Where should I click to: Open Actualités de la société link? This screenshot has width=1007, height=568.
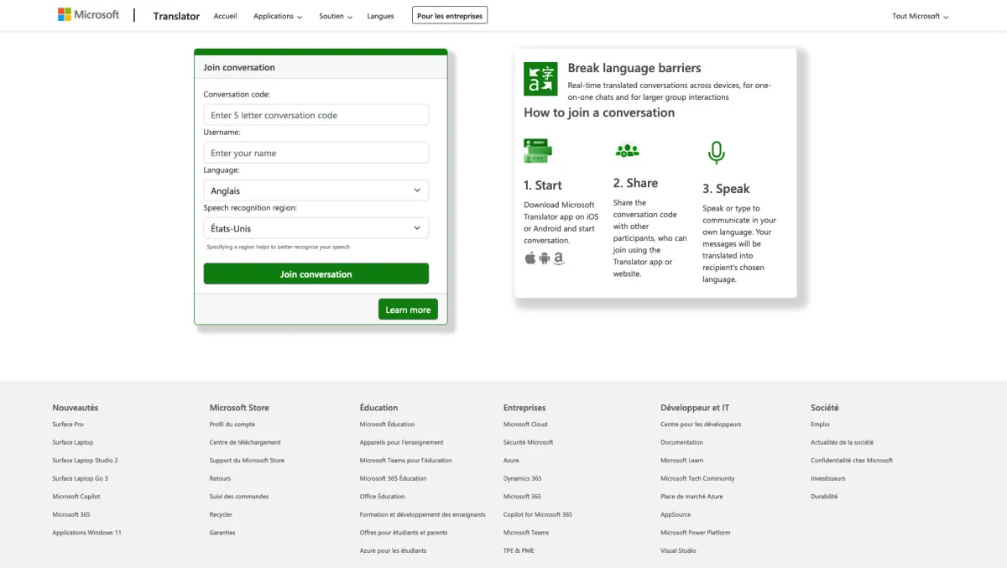pos(842,442)
